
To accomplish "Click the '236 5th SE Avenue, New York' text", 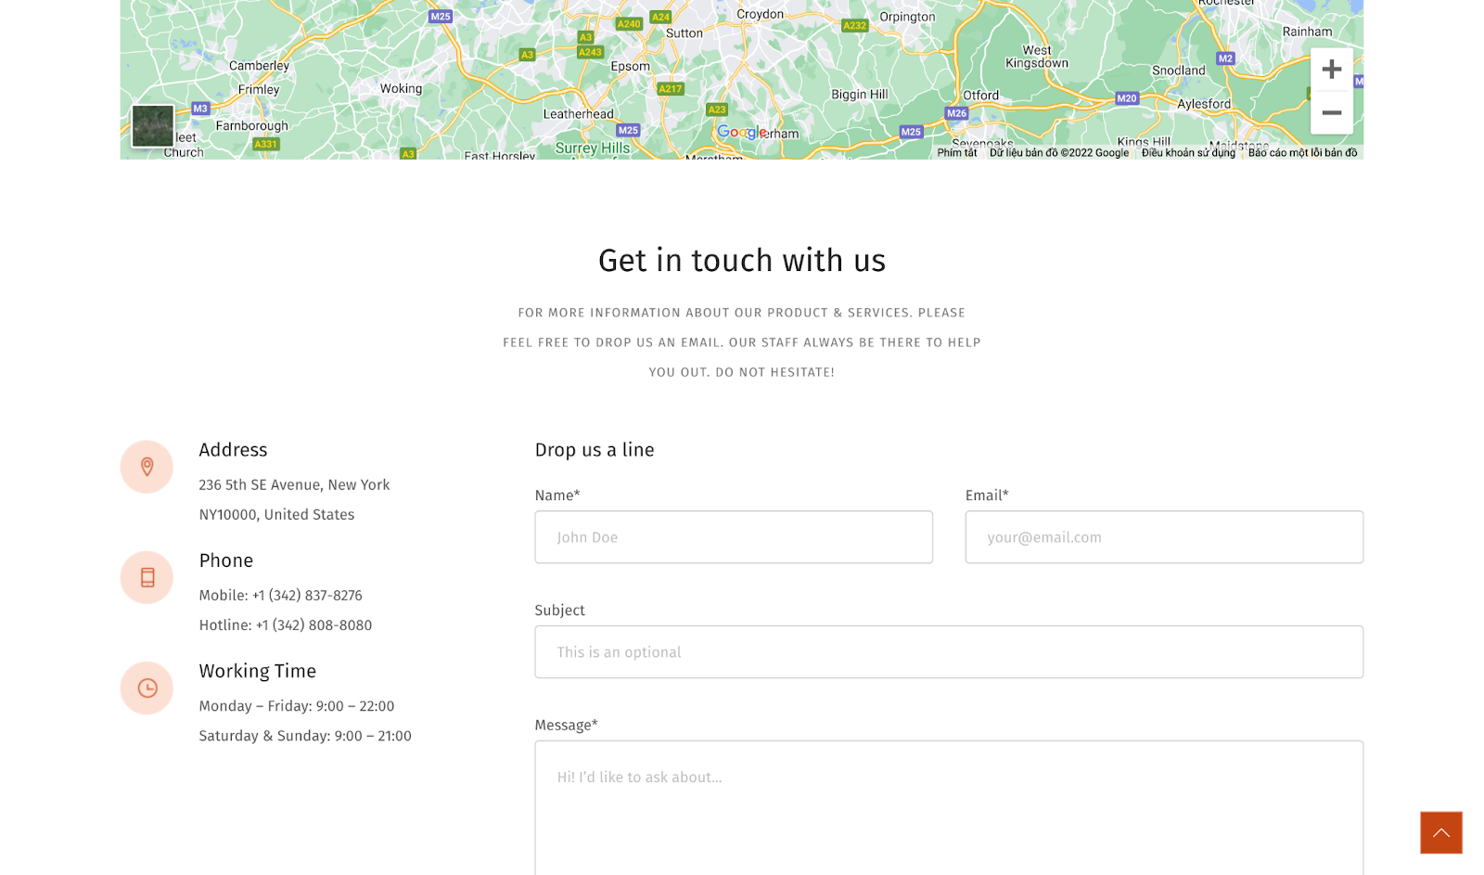I will click(x=294, y=485).
